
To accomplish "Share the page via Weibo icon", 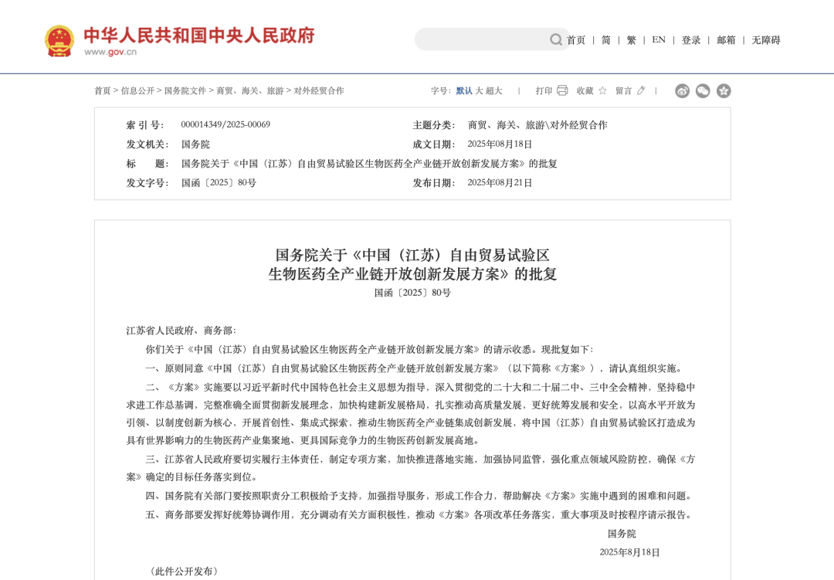I will [683, 91].
